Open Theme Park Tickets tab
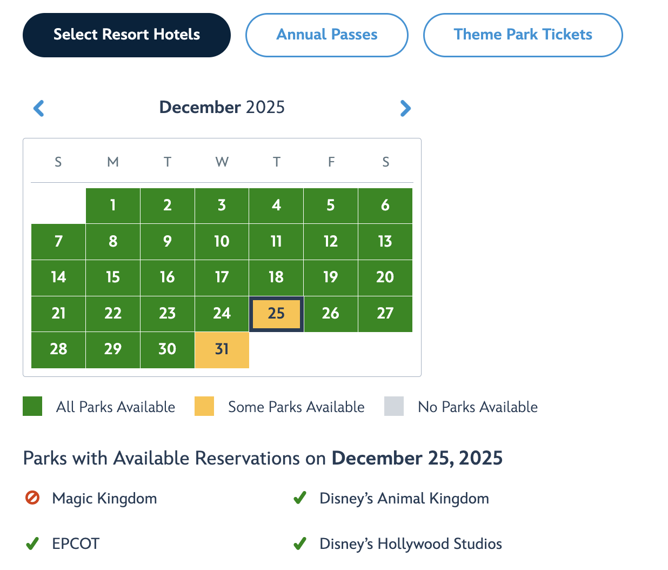This screenshot has height=570, width=668. click(523, 35)
